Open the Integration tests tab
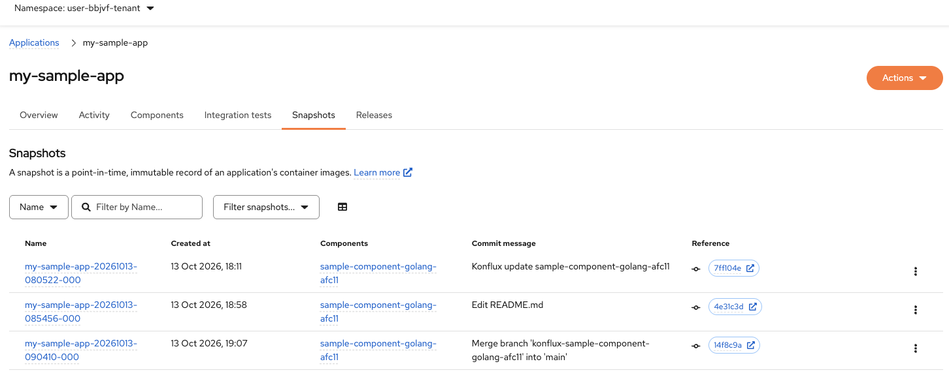949x381 pixels. coord(238,115)
